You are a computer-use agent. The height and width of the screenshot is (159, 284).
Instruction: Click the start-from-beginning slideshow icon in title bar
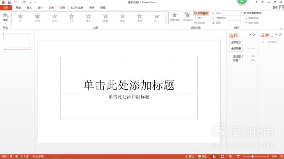pyautogui.click(x=30, y=2)
